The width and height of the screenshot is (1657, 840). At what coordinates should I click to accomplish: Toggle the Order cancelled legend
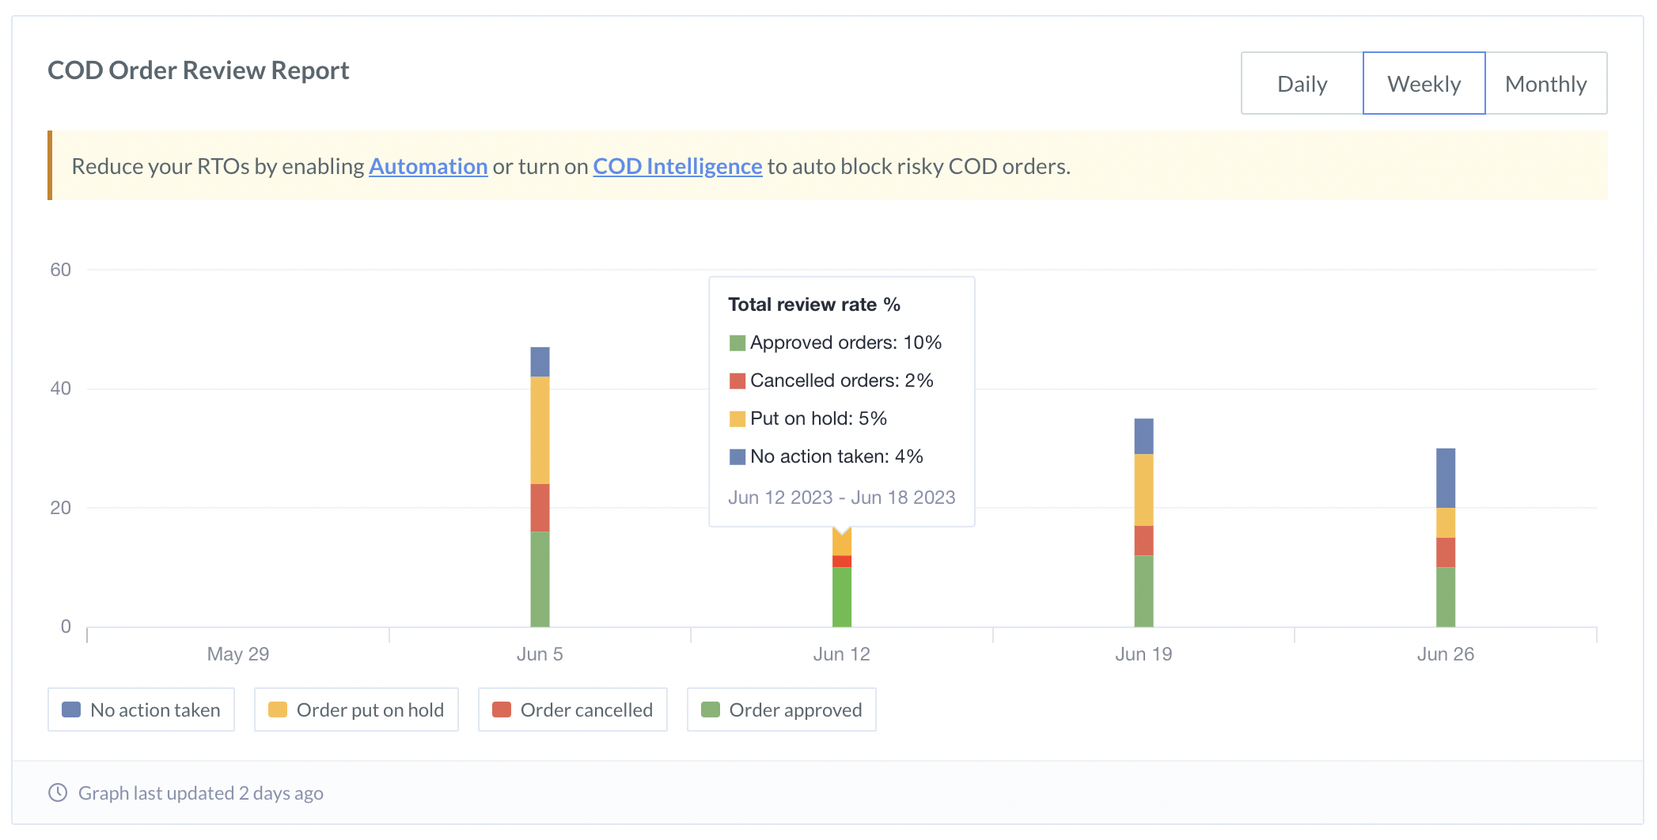(x=572, y=709)
